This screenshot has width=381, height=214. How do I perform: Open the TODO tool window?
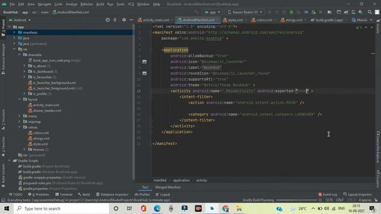15,194
